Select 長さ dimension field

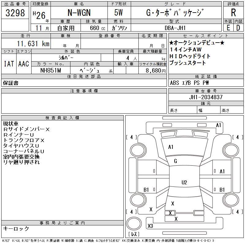(183, 110)
